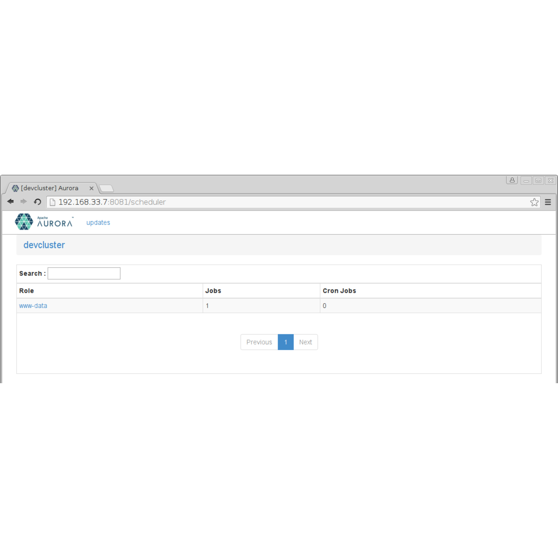Close the [devcluster] Aurora tab
This screenshot has height=558, width=558.
point(92,188)
